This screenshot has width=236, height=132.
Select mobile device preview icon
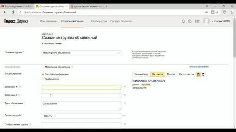tap(203, 74)
